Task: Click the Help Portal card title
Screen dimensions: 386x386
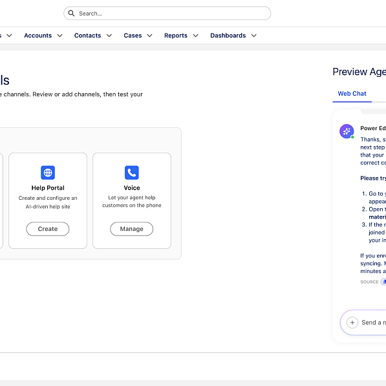Action: [x=48, y=188]
